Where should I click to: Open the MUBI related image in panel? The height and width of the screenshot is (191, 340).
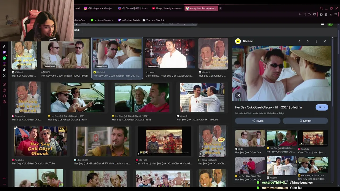[x=250, y=138]
